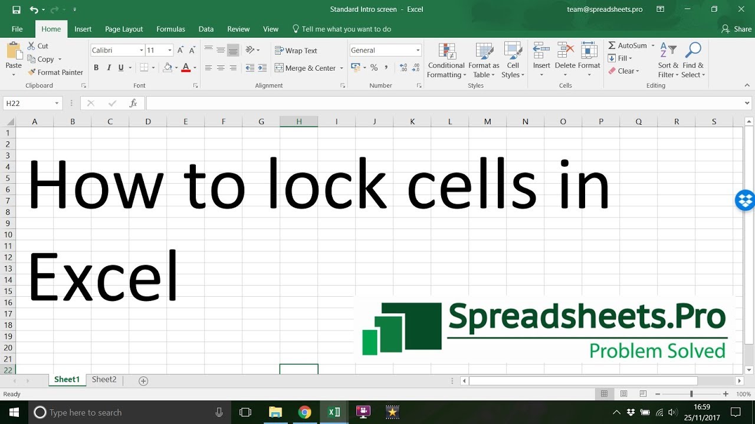This screenshot has width=755, height=424.
Task: Open Find & Select magnifier
Action: pos(693,60)
